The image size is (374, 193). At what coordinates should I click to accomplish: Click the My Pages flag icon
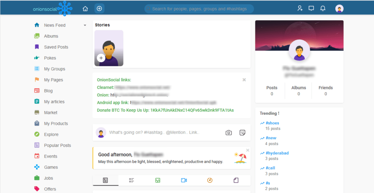pos(37,80)
